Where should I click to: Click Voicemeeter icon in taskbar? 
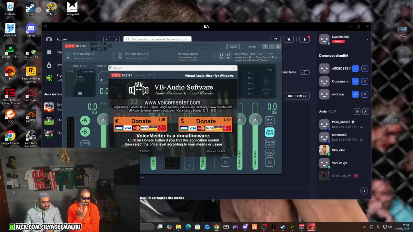pyautogui.click(x=302, y=227)
